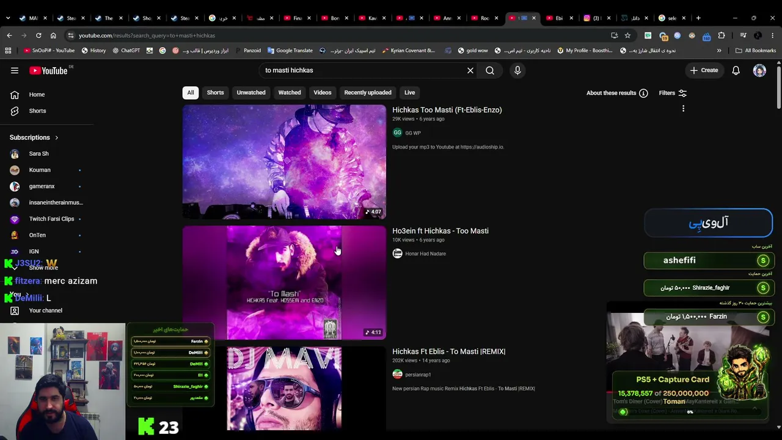
Task: Go to the YouTube logo homepage
Action: (x=48, y=71)
